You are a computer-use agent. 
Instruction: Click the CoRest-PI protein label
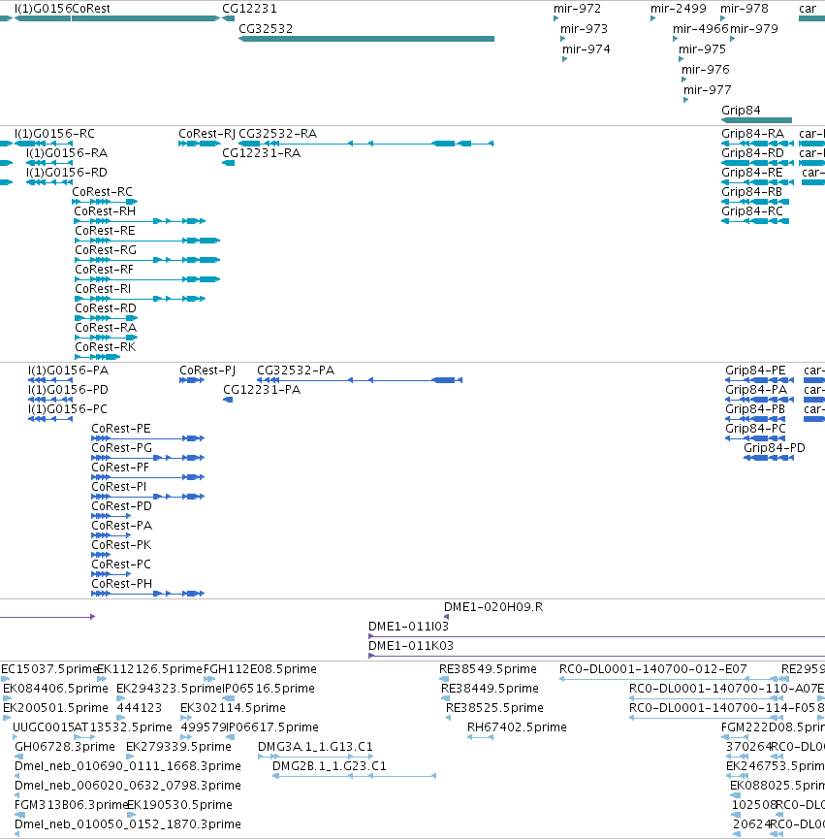(118, 486)
